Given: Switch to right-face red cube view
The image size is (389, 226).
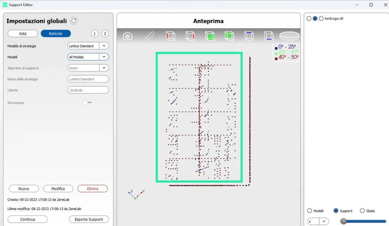Looking at the screenshot, I should [x=190, y=36].
